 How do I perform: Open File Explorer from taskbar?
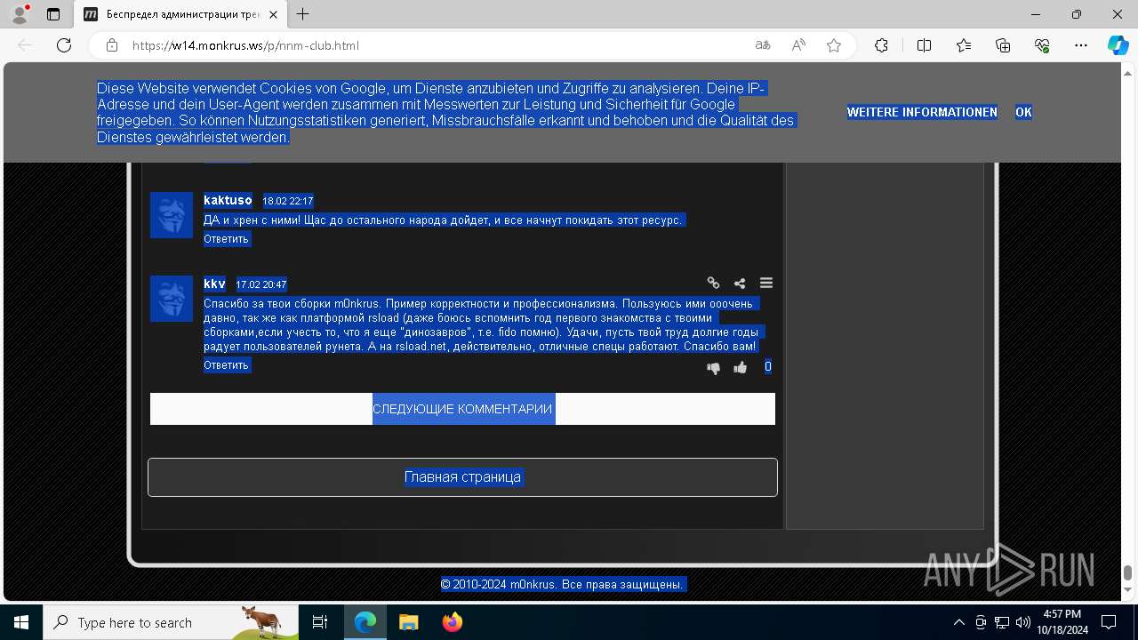(x=408, y=622)
